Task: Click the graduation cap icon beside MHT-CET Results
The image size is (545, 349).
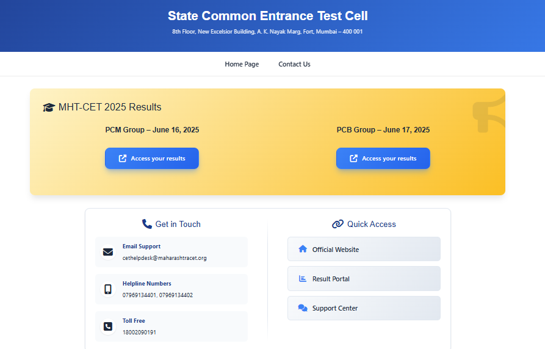Action: (x=49, y=107)
